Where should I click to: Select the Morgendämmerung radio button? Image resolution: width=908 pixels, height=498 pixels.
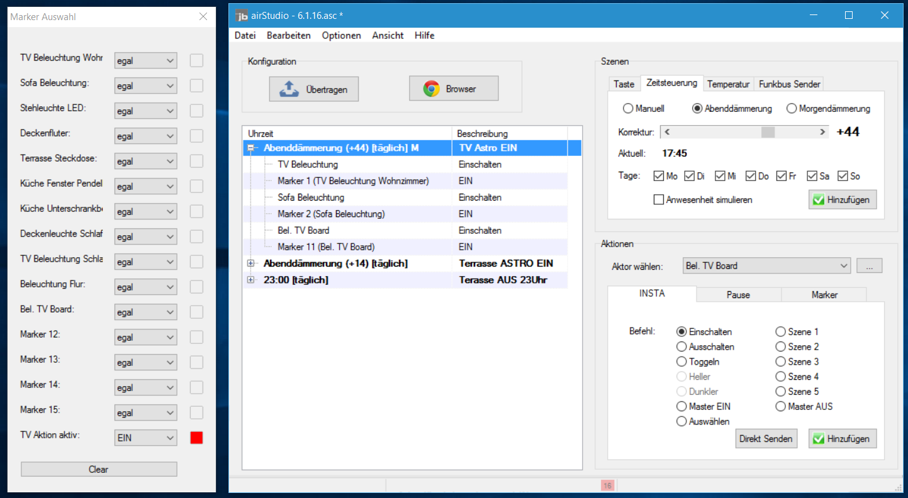[792, 109]
